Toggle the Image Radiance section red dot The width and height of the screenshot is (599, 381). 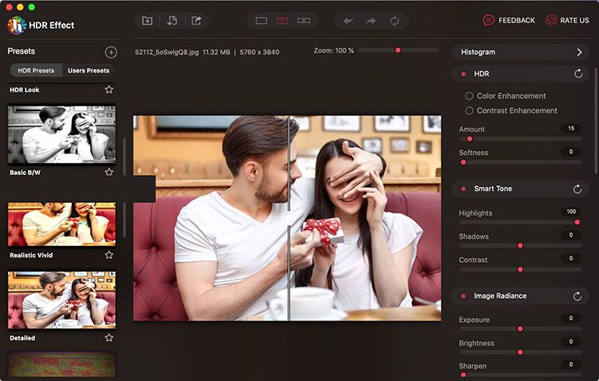[x=463, y=296]
